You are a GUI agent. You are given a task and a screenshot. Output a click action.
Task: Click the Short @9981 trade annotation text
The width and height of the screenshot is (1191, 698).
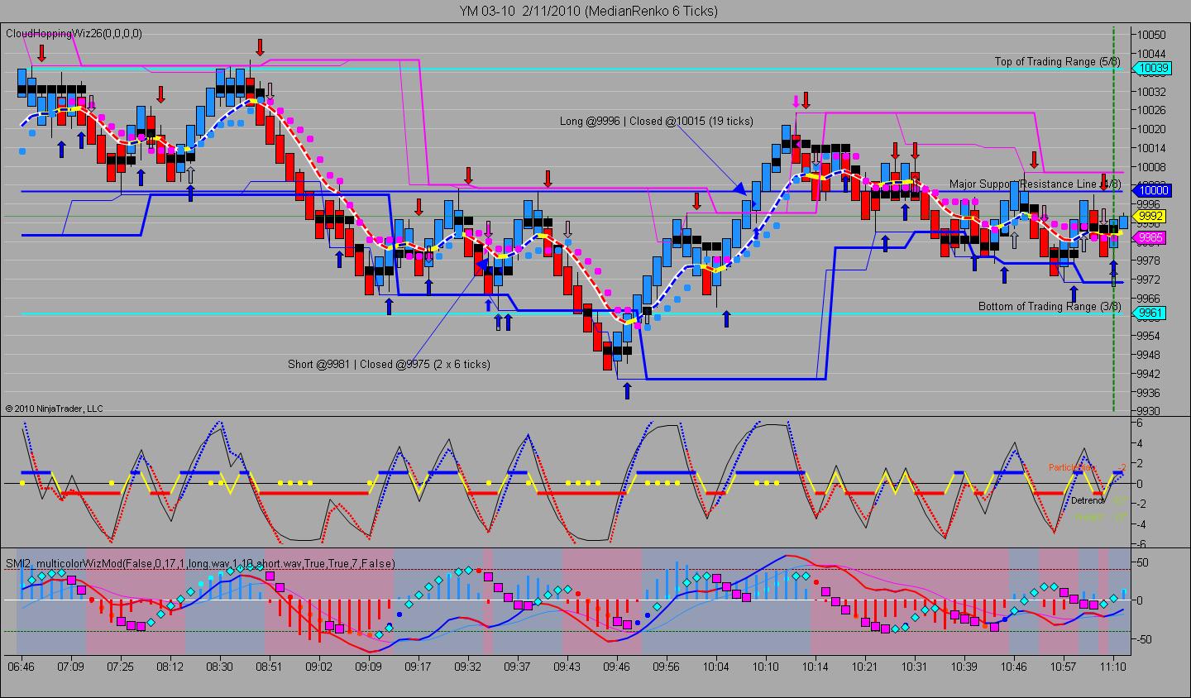click(389, 364)
